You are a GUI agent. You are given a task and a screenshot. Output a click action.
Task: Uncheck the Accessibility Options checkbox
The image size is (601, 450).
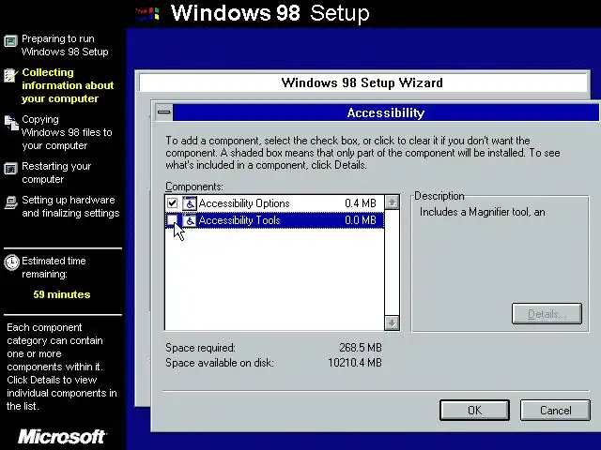coord(173,203)
